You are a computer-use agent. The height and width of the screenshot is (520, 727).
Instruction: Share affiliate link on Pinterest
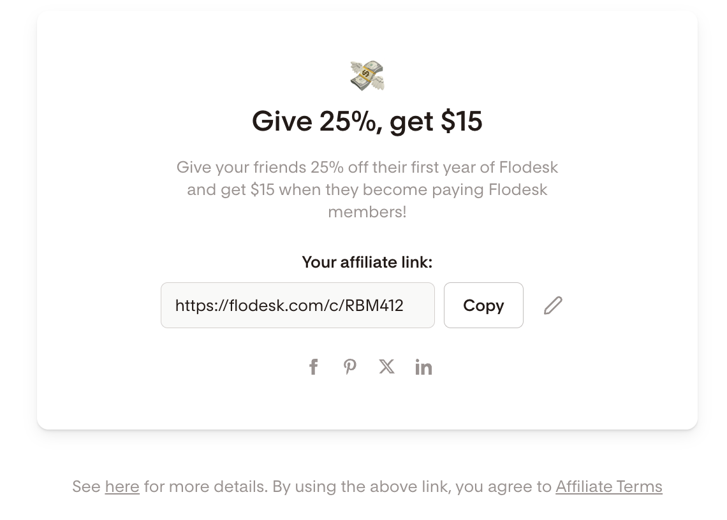click(x=350, y=367)
